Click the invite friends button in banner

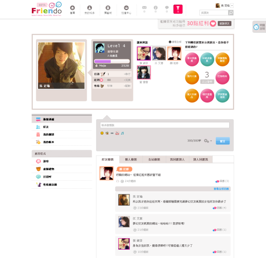point(224,23)
